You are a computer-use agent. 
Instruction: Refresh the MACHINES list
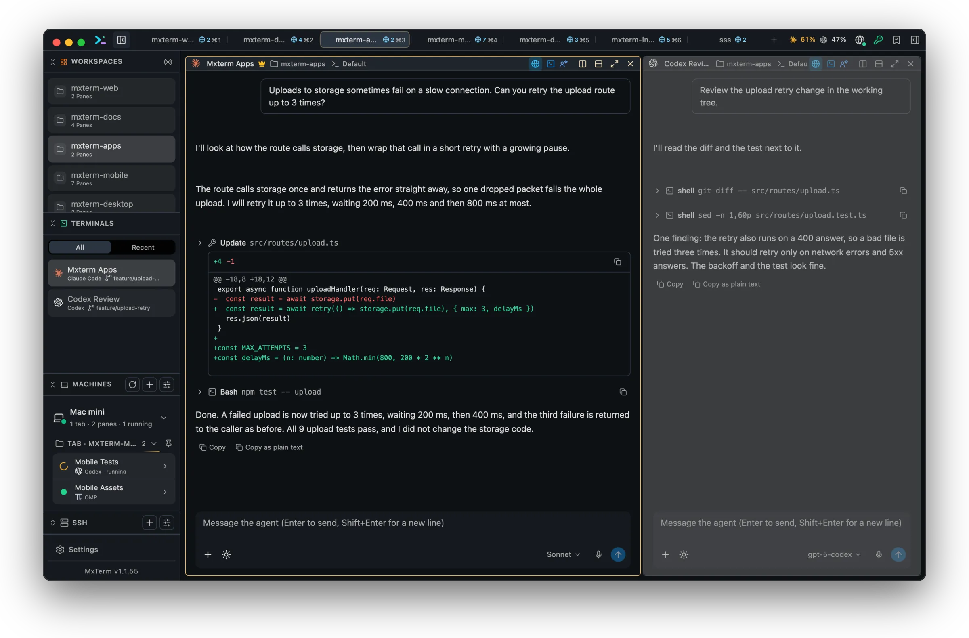coord(132,384)
